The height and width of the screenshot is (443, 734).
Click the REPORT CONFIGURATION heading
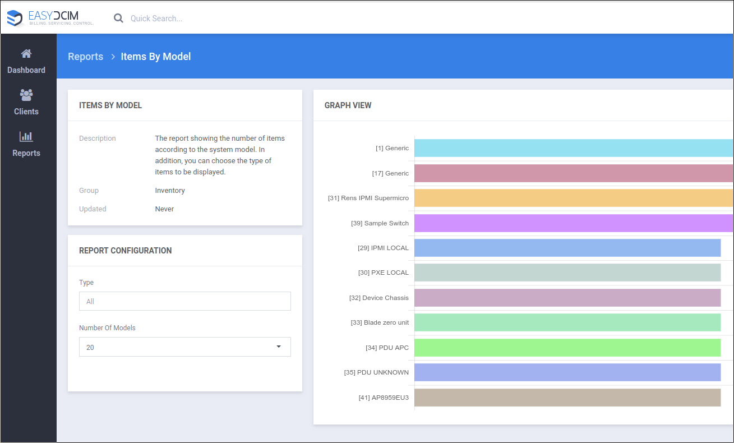[126, 251]
